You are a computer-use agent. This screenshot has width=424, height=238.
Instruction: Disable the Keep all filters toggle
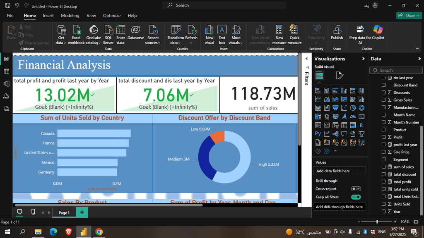pos(356,197)
